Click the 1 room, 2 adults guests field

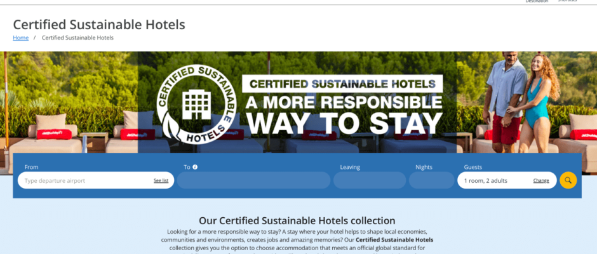click(x=507, y=180)
